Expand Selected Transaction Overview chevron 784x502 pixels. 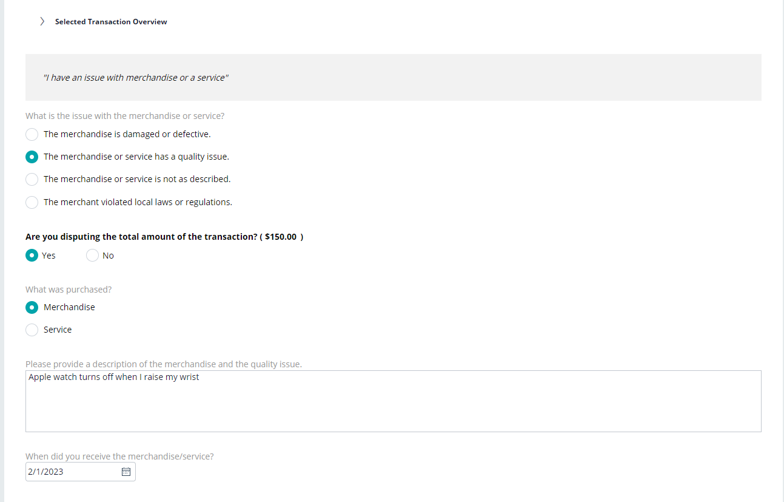point(42,21)
